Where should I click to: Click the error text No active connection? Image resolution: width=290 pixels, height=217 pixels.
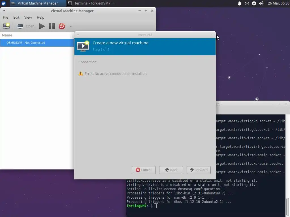coord(116,74)
